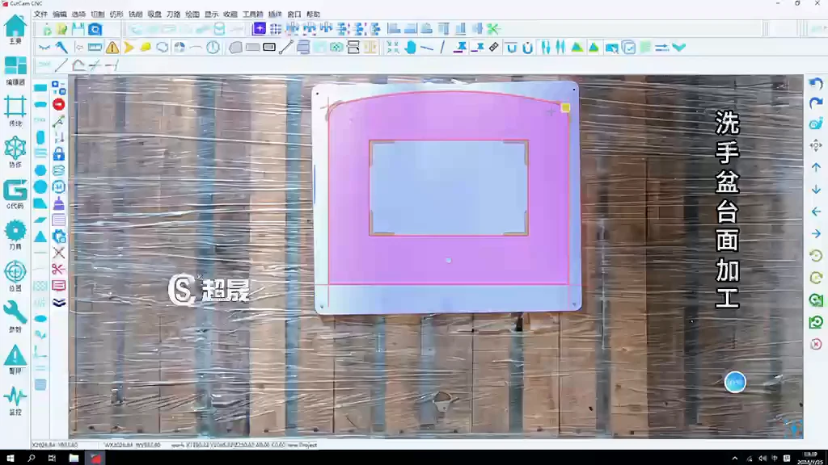Click the blue circular floating button
Viewport: 828px width, 465px height.
(735, 382)
